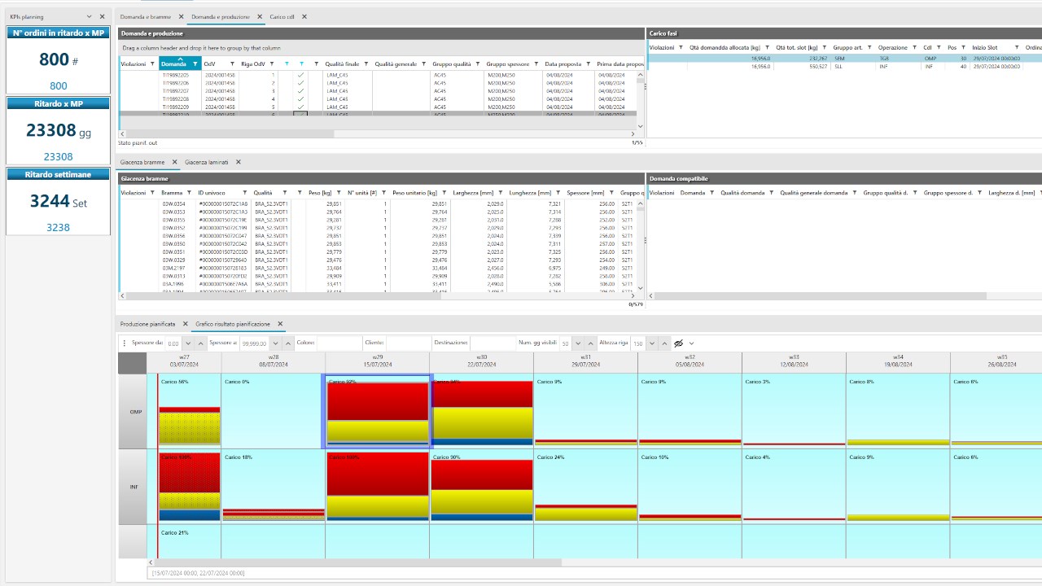The width and height of the screenshot is (1042, 586).
Task: Increase Num. gg visibili value
Action: (591, 343)
